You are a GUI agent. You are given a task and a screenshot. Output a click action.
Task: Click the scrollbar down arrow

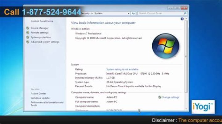coord(186,109)
